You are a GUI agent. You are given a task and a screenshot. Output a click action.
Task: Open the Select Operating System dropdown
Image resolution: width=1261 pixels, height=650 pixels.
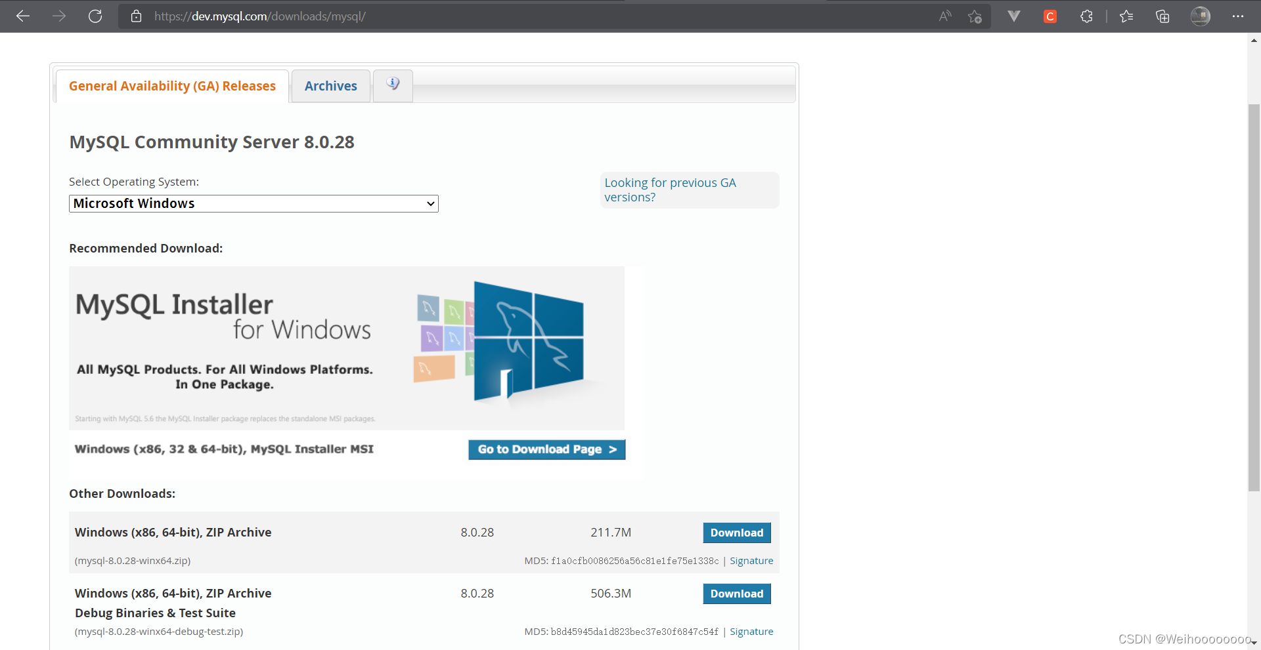pos(254,203)
